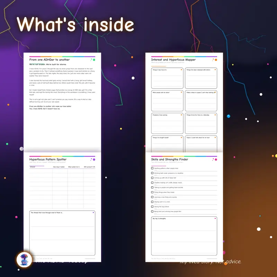Click purple dot icon beside Hyperfocus Pattern Spotter
This screenshot has height=277, width=277.
[x=94, y=160]
